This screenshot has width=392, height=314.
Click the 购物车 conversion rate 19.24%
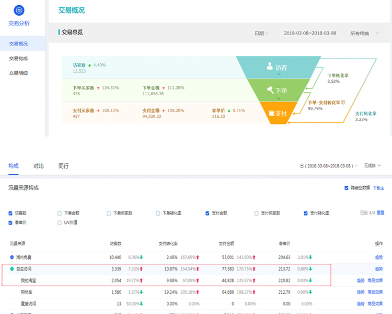click(x=171, y=292)
